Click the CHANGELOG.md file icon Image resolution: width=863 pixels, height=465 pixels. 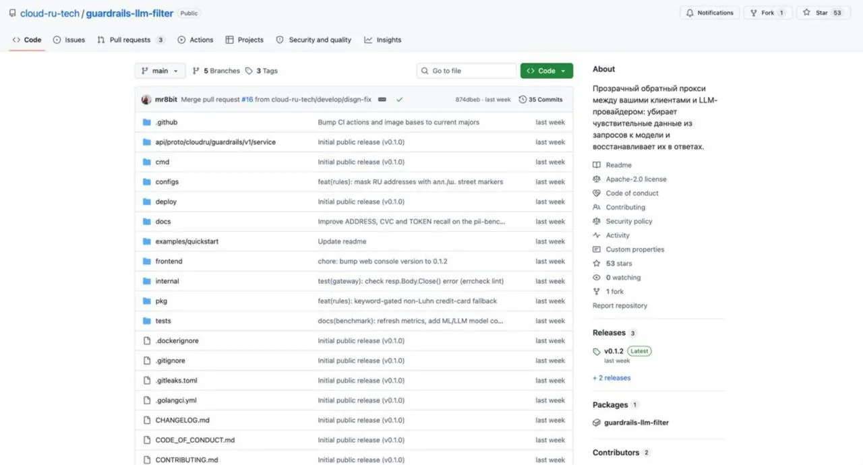147,421
